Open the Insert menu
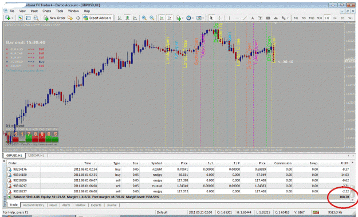This screenshot has height=217, width=358. [34, 11]
